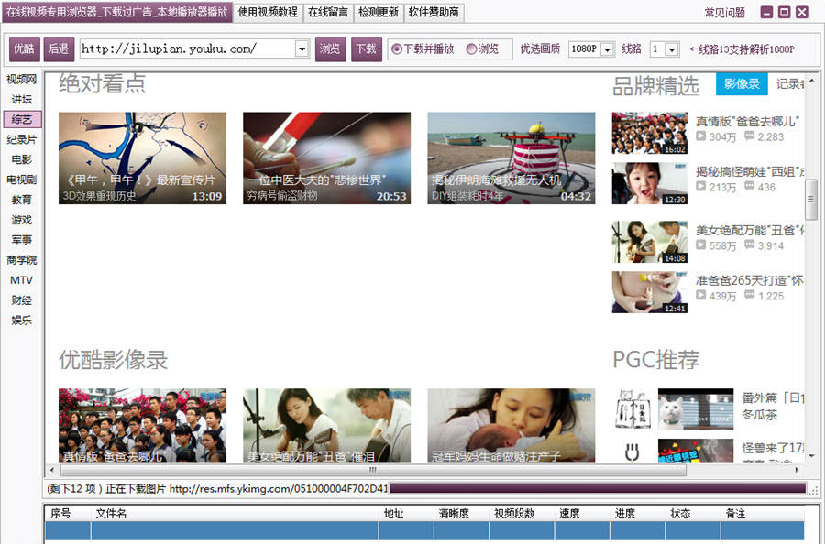Open the 冠军妈妈生命做赌注产子 thumbnail
The width and height of the screenshot is (825, 544).
coord(511,426)
